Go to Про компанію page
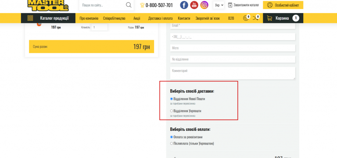The image size is (337, 158). [x=89, y=18]
